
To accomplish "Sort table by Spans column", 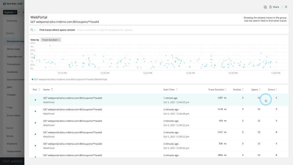I will [x=256, y=90].
